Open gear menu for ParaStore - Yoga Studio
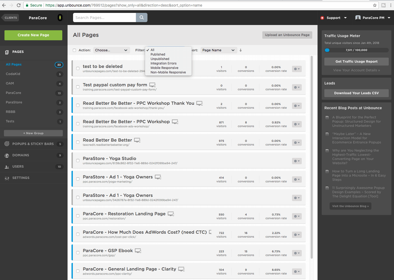The image size is (394, 280). pyautogui.click(x=297, y=161)
